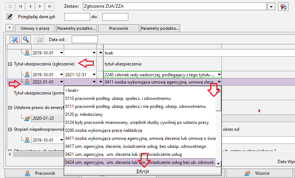Click the play record navigation button
The image size is (295, 178).
coord(11,7)
